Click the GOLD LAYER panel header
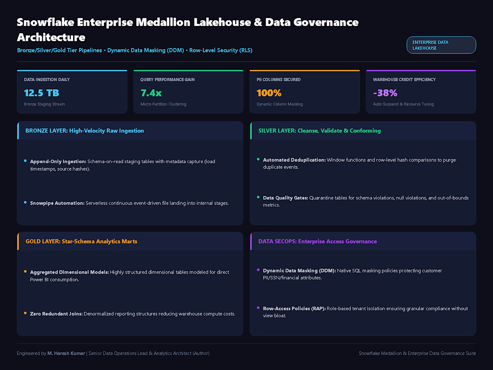Viewport: 493px width, 370px height. pyautogui.click(x=130, y=241)
